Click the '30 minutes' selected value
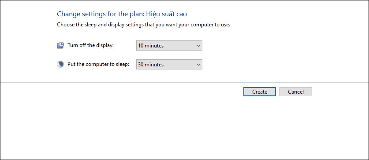This screenshot has width=369, height=160. click(x=151, y=65)
